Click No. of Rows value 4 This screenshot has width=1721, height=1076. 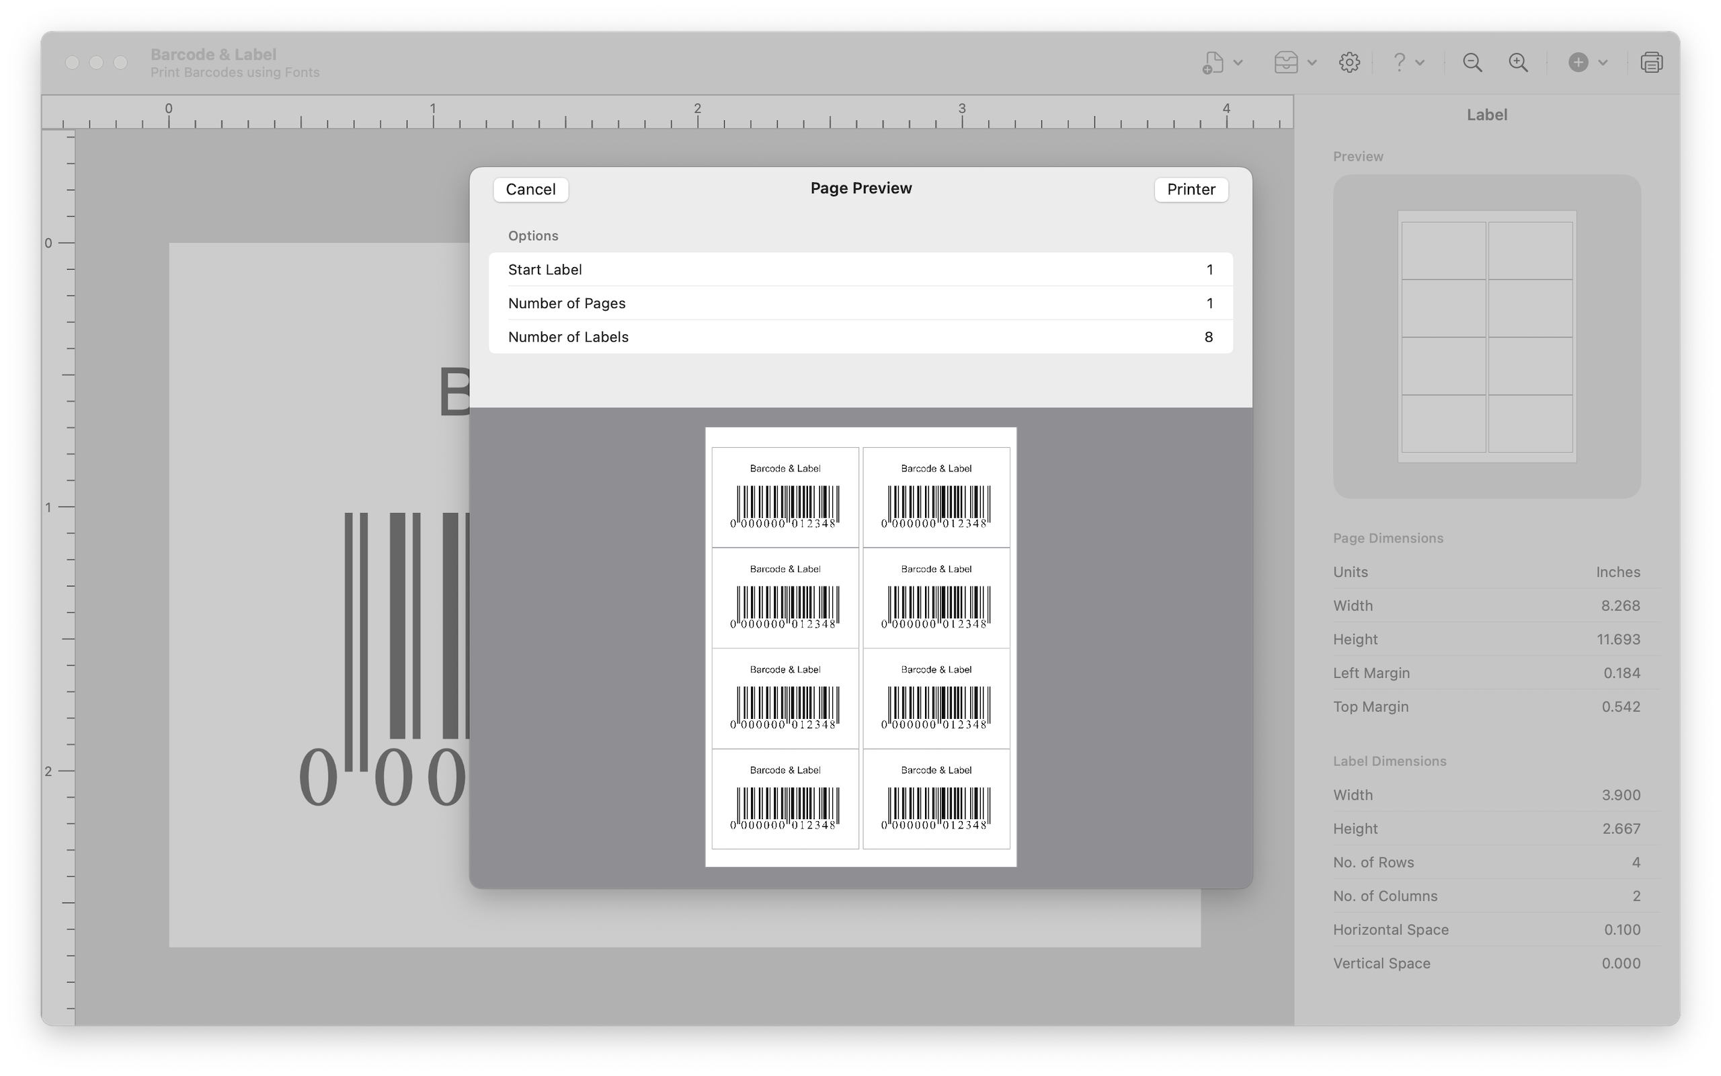[1636, 863]
